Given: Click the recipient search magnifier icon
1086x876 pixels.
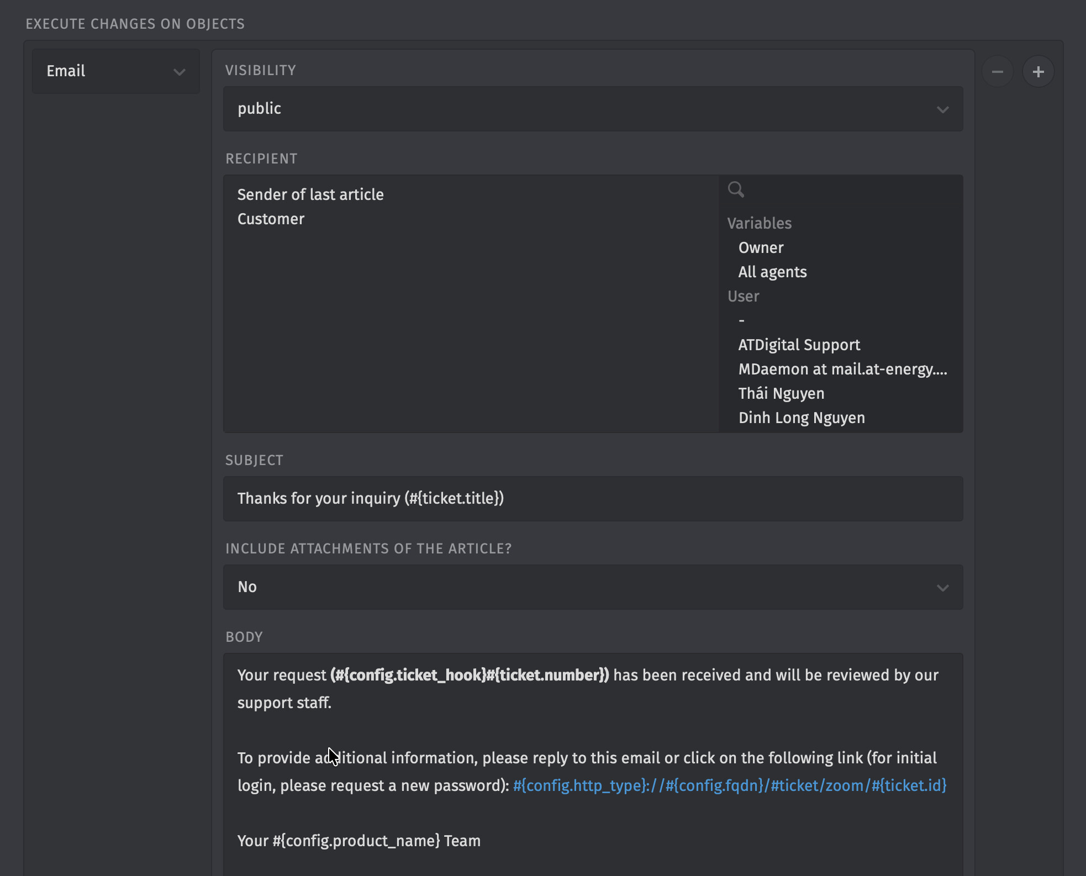Looking at the screenshot, I should (x=736, y=189).
